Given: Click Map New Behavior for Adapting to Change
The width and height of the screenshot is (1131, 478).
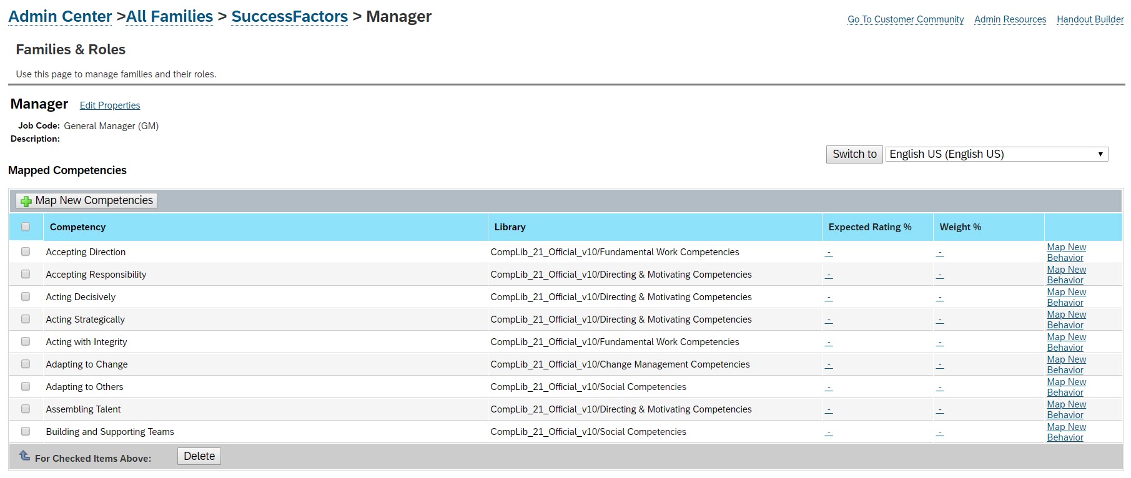Looking at the screenshot, I should pos(1066,364).
